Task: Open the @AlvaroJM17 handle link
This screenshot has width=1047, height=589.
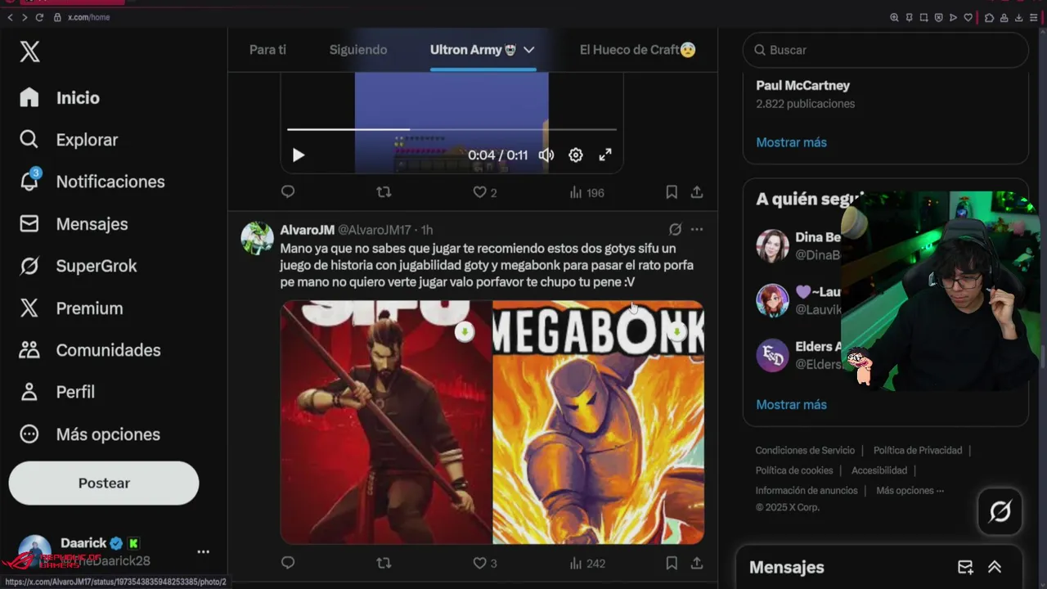Action: click(374, 230)
